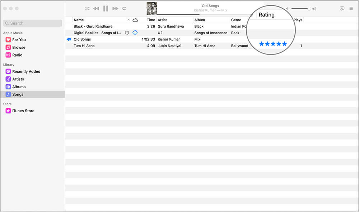
Task: Select the Old Songs row
Action: [x=212, y=39]
